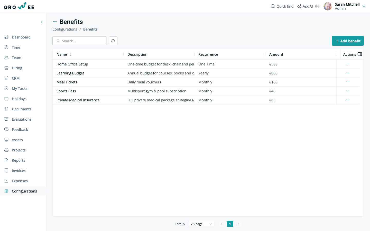Open actions menu for Private Medical Insurance
The width and height of the screenshot is (370, 231).
click(x=348, y=100)
